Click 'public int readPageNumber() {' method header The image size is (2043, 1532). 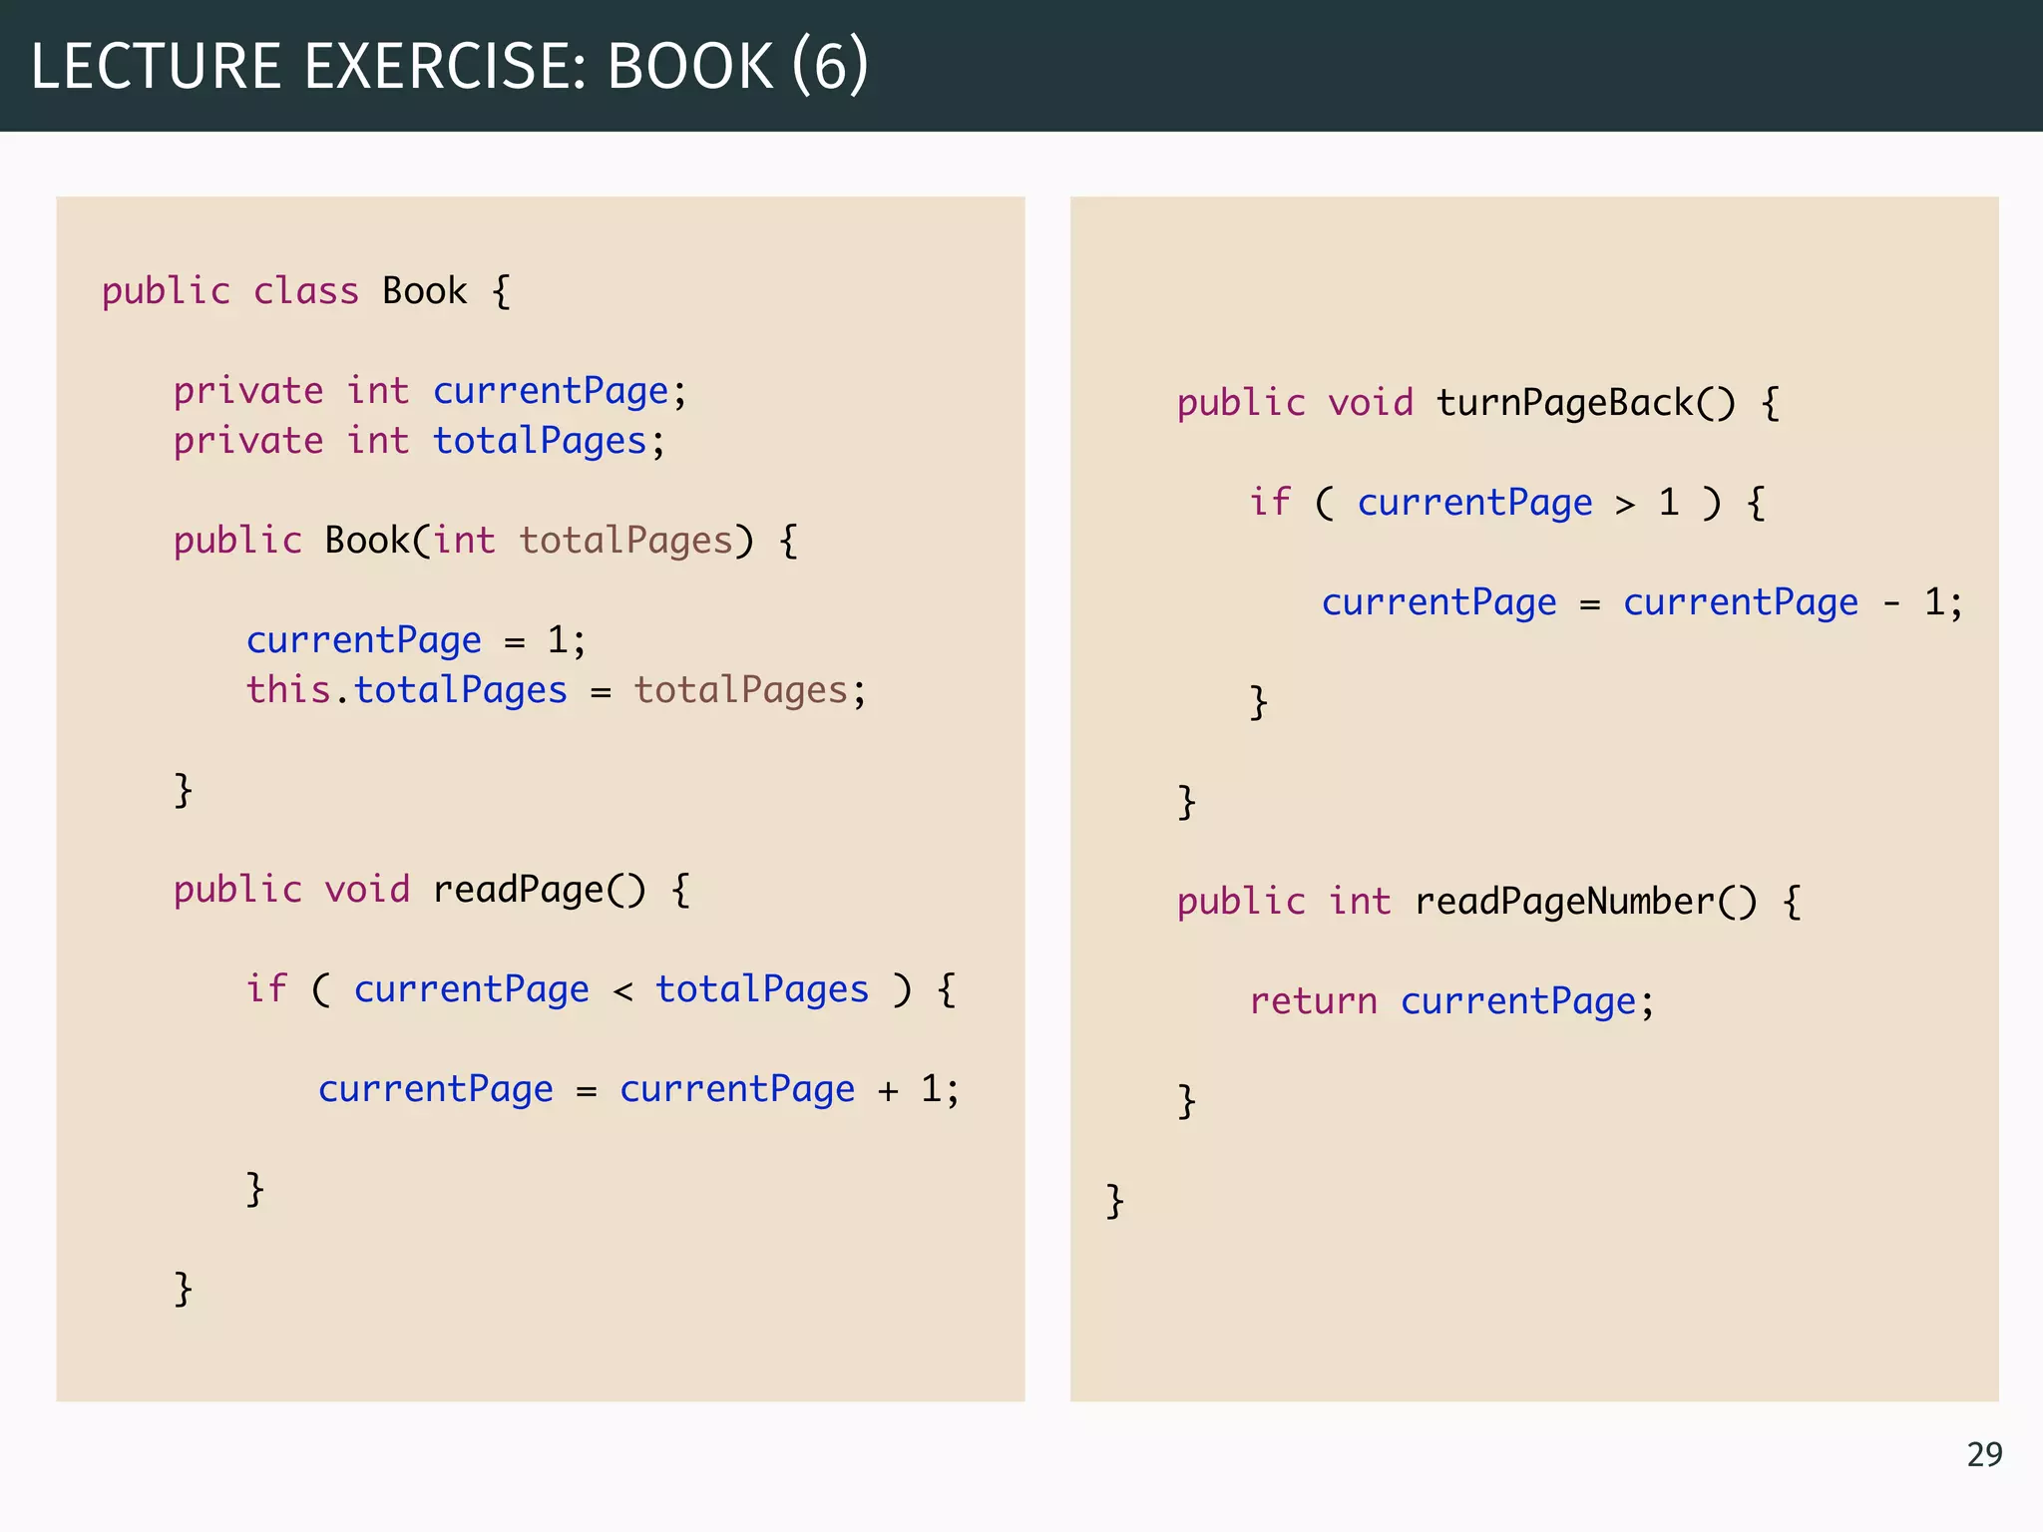[1489, 902]
